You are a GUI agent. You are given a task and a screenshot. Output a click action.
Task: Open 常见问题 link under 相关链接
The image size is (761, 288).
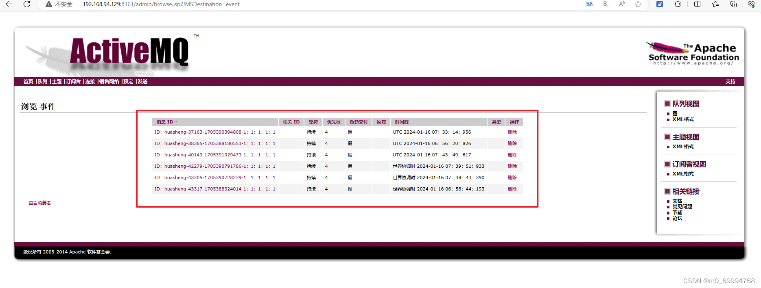pyautogui.click(x=682, y=207)
